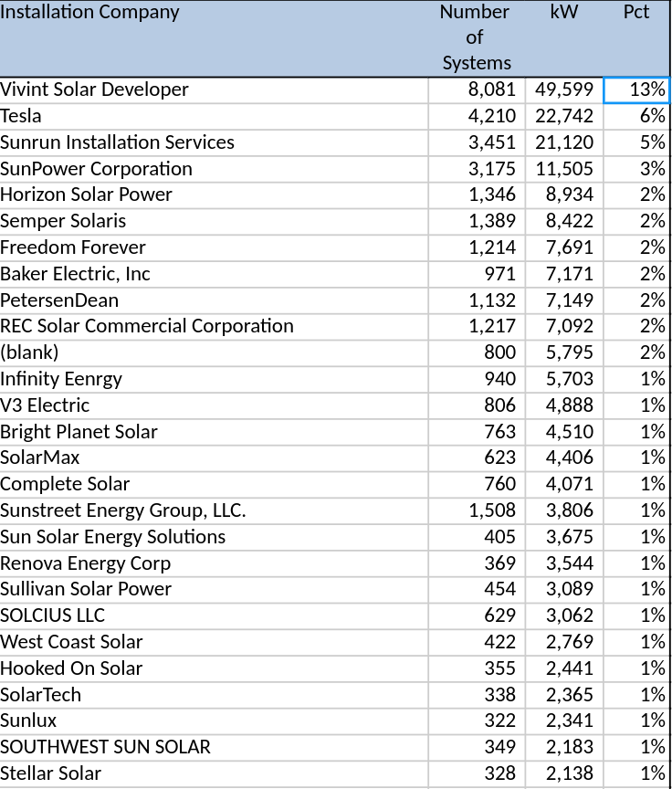Click the 2,365 kW cell
The width and height of the screenshot is (672, 789).
point(564,694)
